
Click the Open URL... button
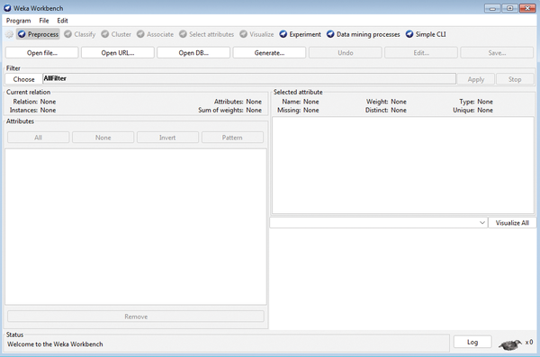point(118,53)
